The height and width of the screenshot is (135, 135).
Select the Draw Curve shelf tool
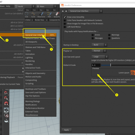point(41,15)
